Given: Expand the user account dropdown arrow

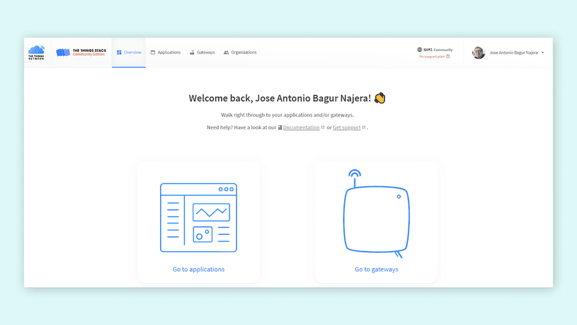Looking at the screenshot, I should click(543, 53).
